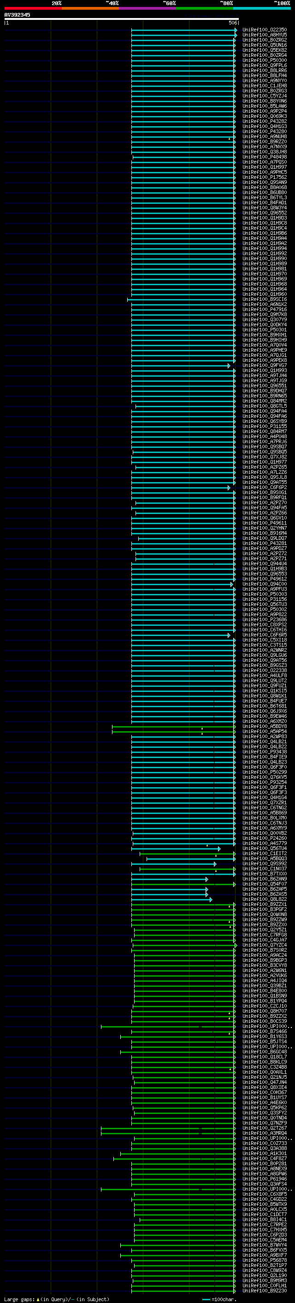Open hit UniRef100_Q5EK82
Screen dimensions: 295x1303
coord(264,50)
